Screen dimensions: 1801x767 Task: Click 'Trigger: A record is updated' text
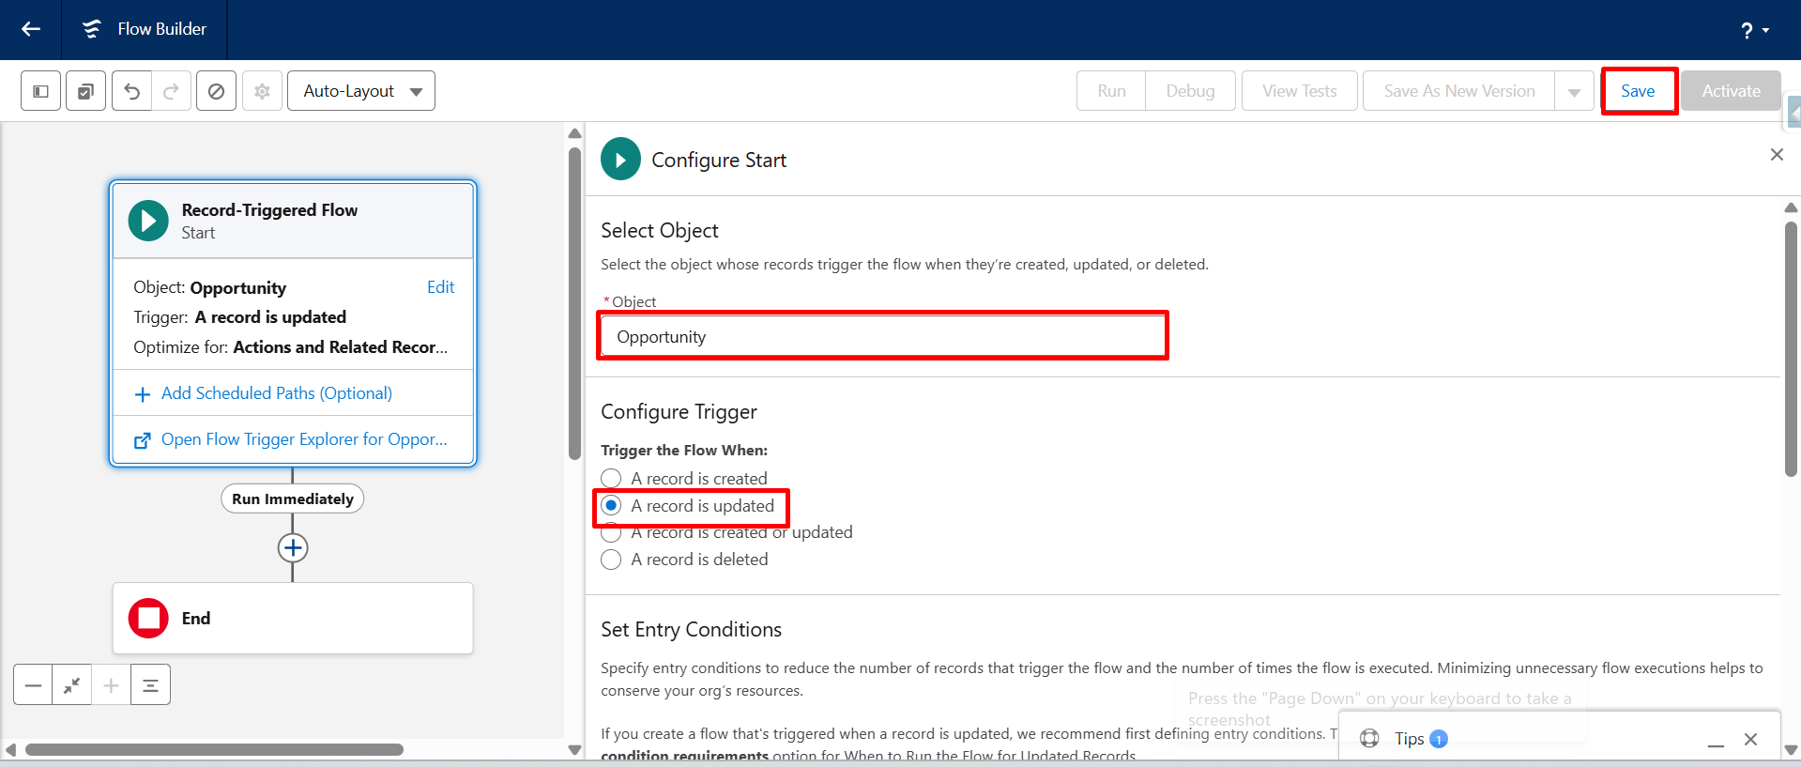[x=239, y=317]
